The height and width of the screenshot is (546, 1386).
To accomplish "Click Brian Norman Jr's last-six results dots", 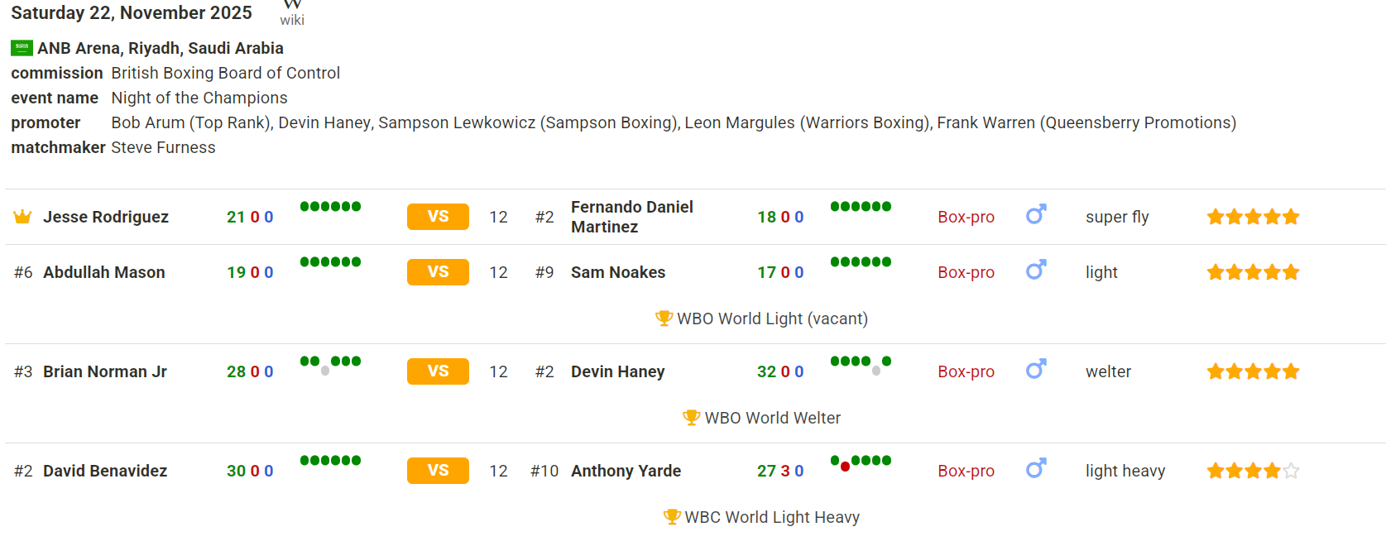I will [330, 365].
